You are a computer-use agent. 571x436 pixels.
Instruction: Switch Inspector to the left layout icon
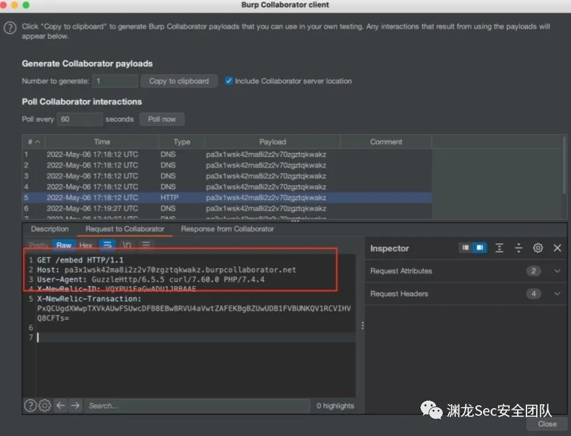pos(466,248)
